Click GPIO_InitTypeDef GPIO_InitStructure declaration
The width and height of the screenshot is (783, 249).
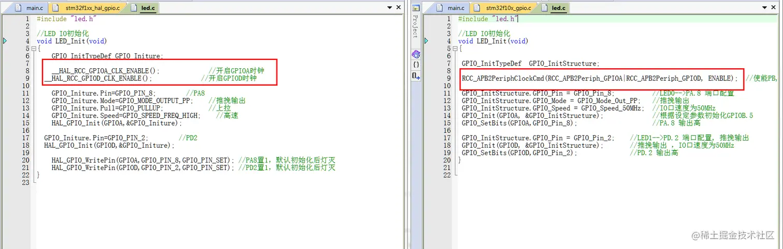point(530,64)
